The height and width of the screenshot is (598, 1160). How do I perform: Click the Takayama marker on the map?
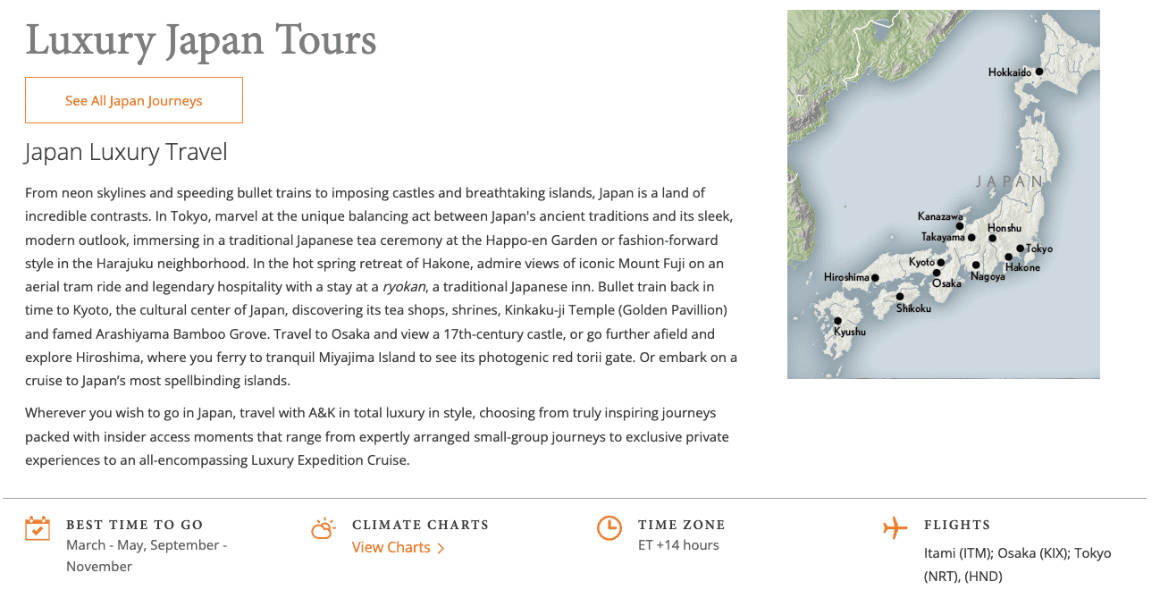(971, 238)
